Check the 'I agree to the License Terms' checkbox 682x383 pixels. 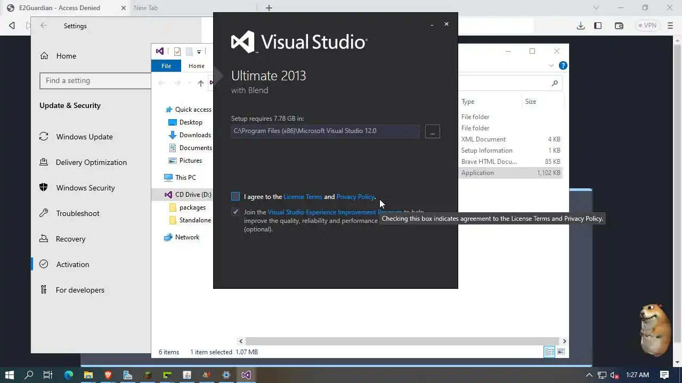(236, 196)
